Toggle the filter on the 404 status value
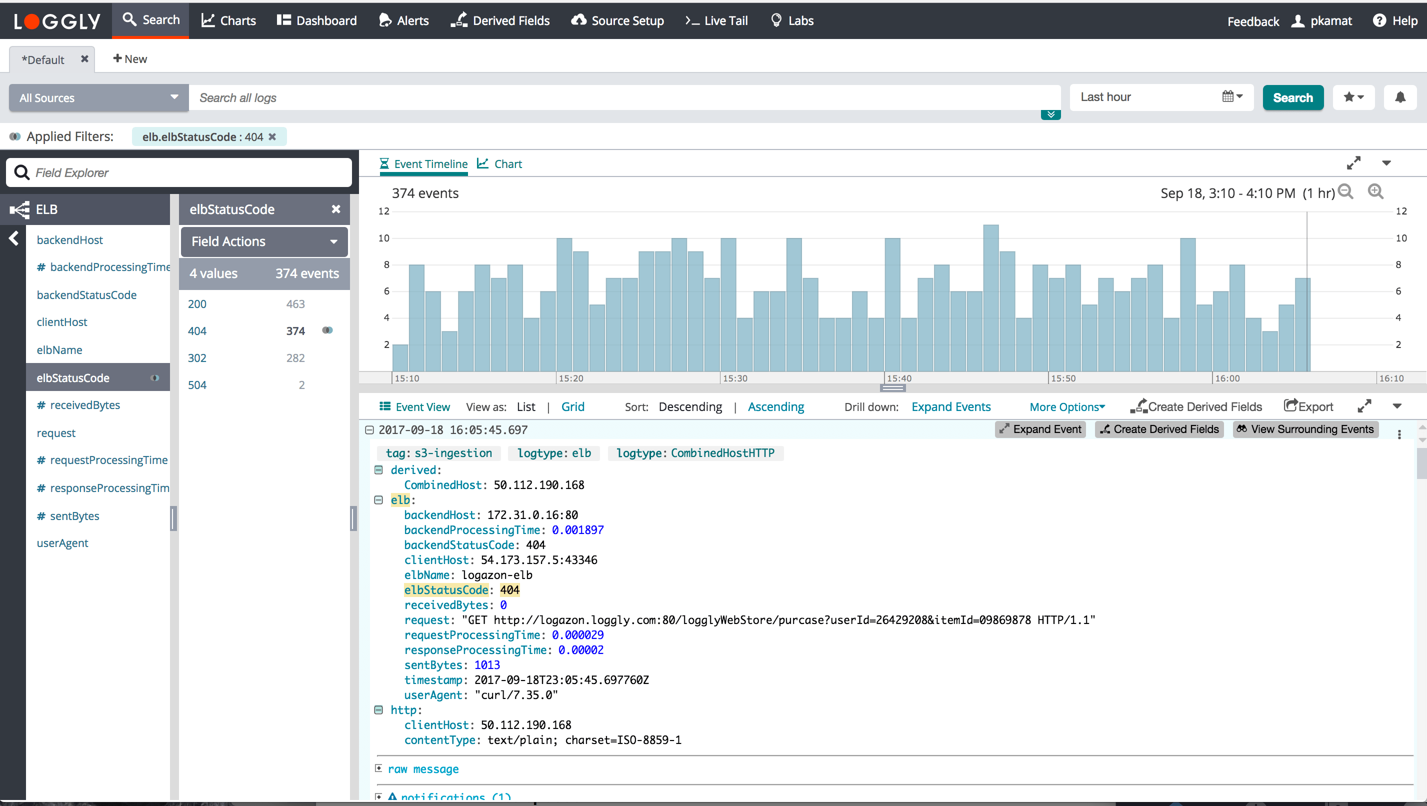 (327, 330)
